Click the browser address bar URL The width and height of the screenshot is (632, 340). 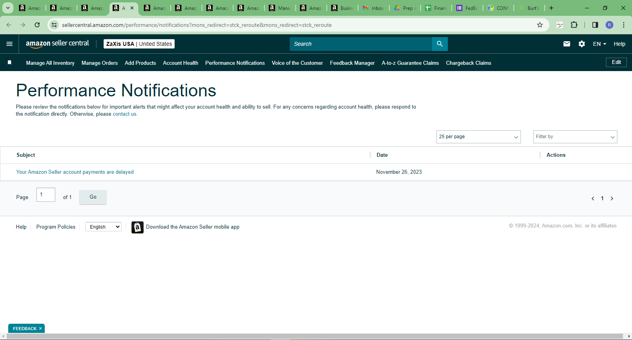[197, 25]
